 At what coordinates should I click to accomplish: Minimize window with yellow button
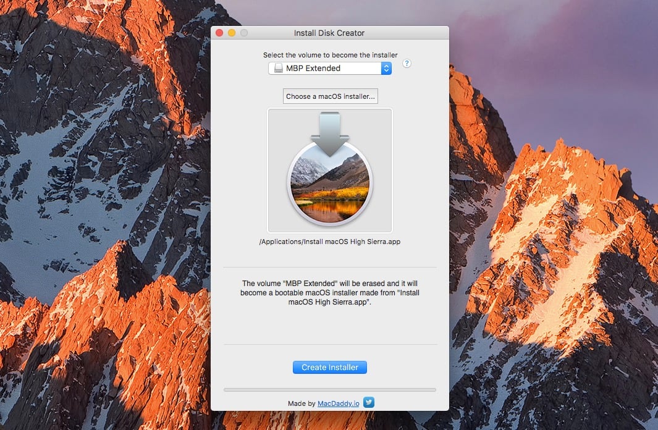[232, 33]
